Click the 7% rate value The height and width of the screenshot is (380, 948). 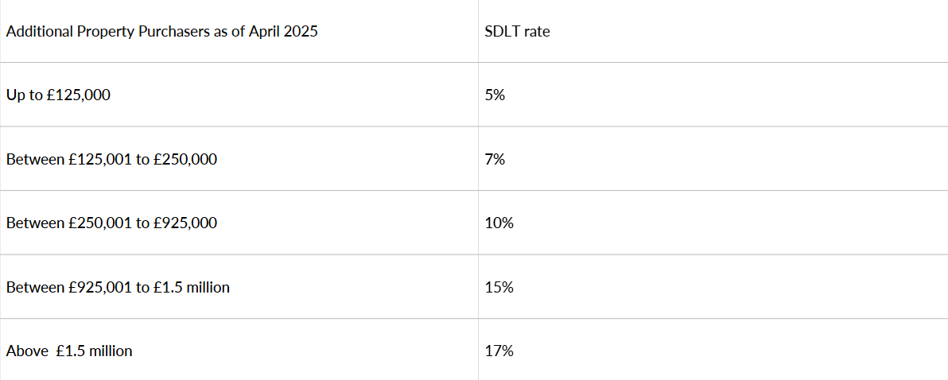point(495,160)
